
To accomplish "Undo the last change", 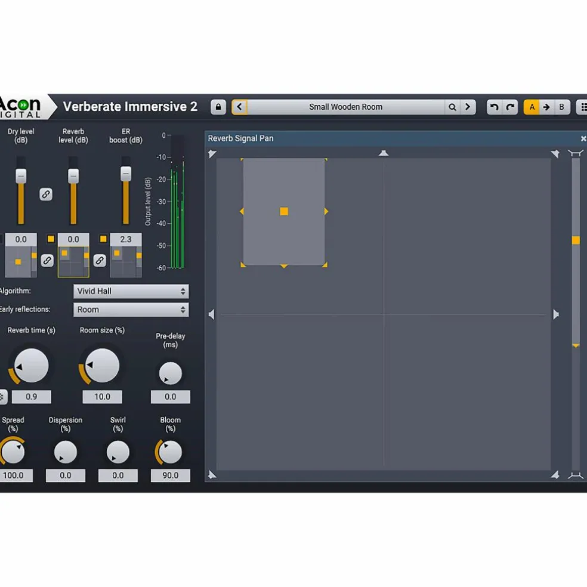I will point(494,107).
